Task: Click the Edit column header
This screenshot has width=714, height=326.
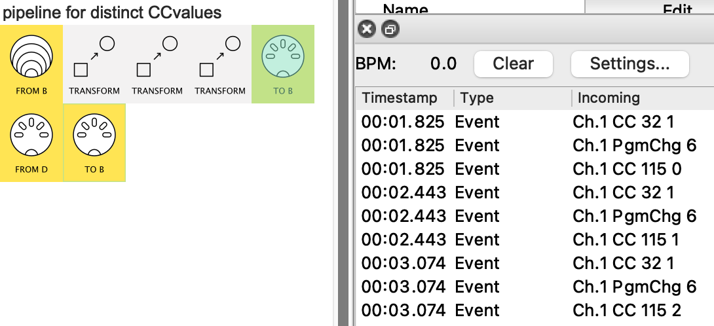Action: (x=677, y=9)
